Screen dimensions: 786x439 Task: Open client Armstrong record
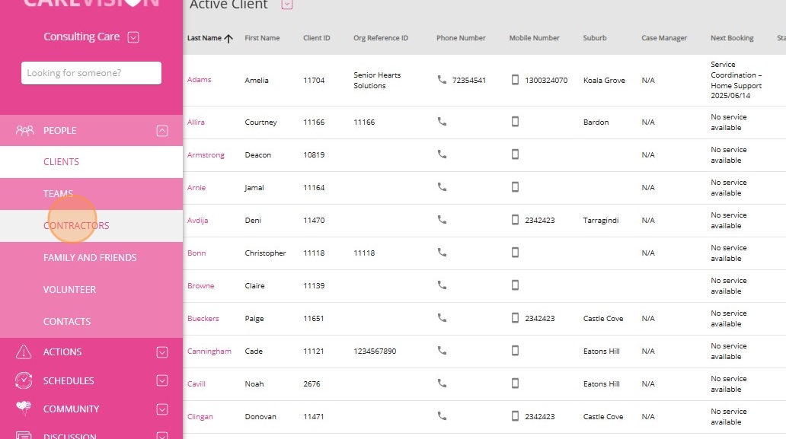pos(206,155)
